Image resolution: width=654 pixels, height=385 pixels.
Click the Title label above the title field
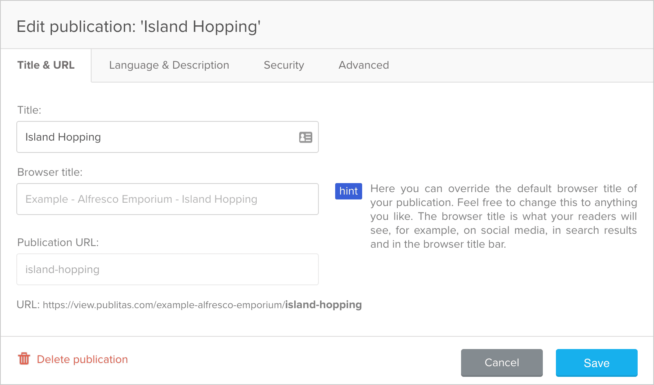[29, 110]
